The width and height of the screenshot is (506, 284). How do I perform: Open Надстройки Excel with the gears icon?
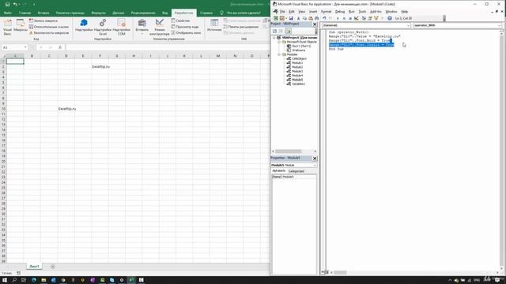(x=103, y=27)
